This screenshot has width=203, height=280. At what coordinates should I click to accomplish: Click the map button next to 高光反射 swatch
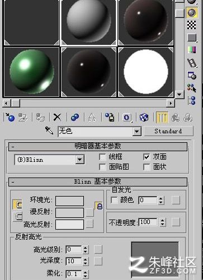(89, 224)
